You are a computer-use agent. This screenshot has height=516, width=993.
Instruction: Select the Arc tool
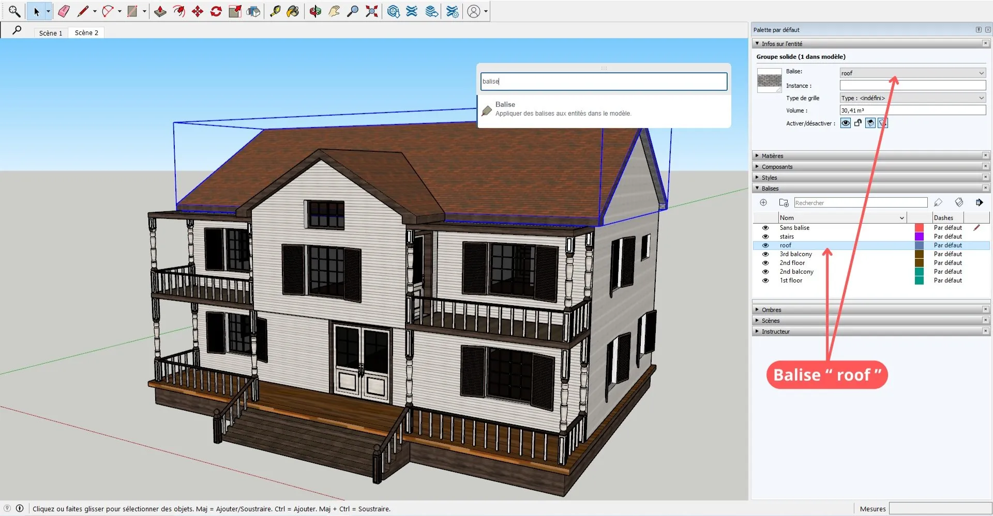(x=108, y=11)
